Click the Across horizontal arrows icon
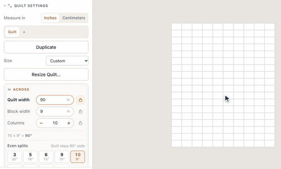281x169 pixels. pyautogui.click(x=9, y=90)
